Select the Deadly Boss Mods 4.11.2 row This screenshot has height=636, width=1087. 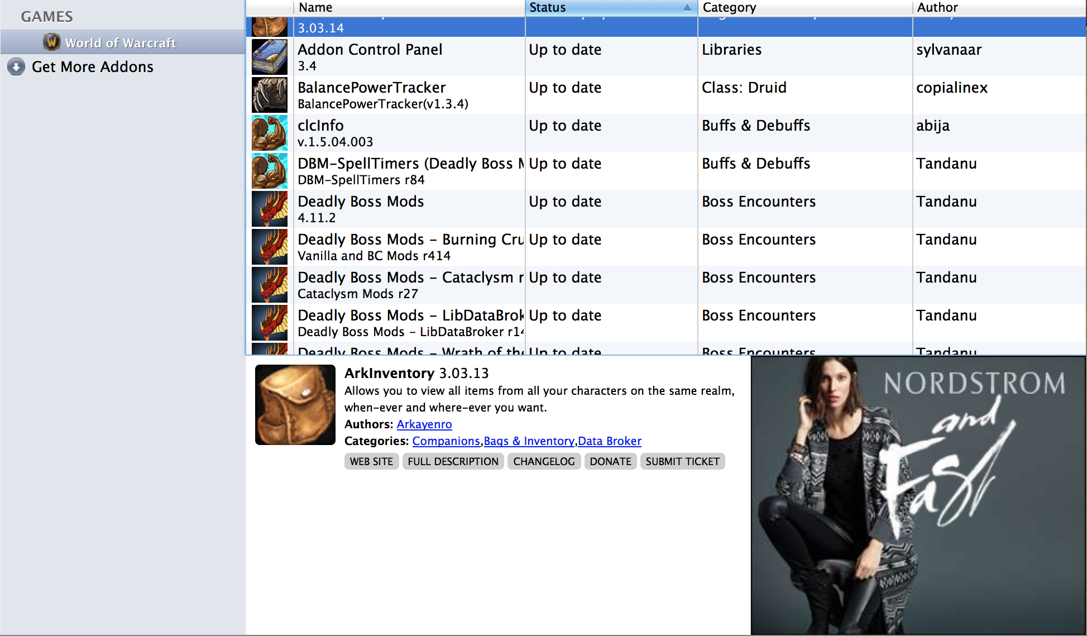click(666, 209)
